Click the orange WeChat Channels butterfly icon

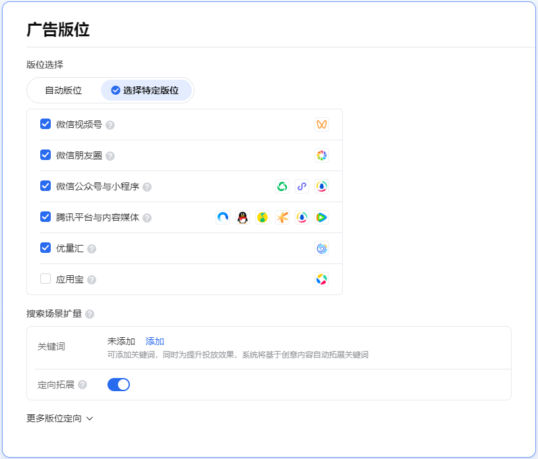click(322, 124)
